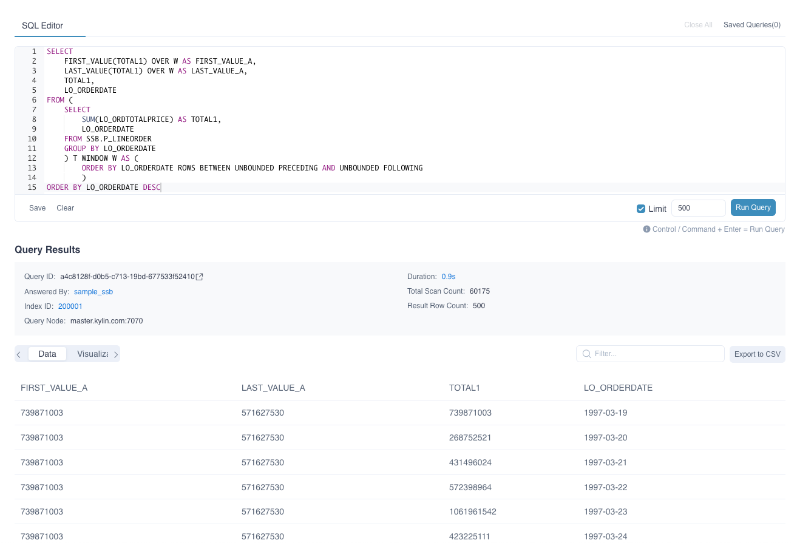Image resolution: width=797 pixels, height=543 pixels.
Task: Open Query ID external link icon
Action: (x=200, y=277)
